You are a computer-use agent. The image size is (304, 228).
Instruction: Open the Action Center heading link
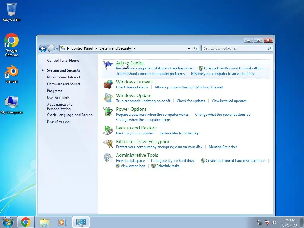[x=130, y=63]
